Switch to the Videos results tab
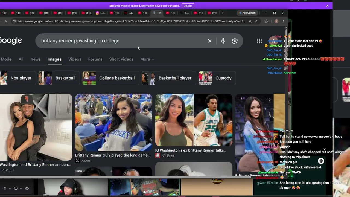 (75, 59)
